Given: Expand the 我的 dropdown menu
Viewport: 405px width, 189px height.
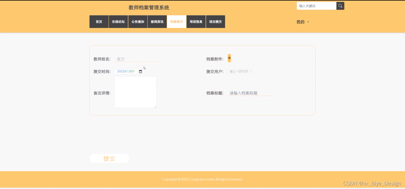Looking at the screenshot, I should pos(303,22).
